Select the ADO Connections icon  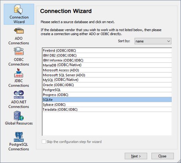tap(19, 36)
